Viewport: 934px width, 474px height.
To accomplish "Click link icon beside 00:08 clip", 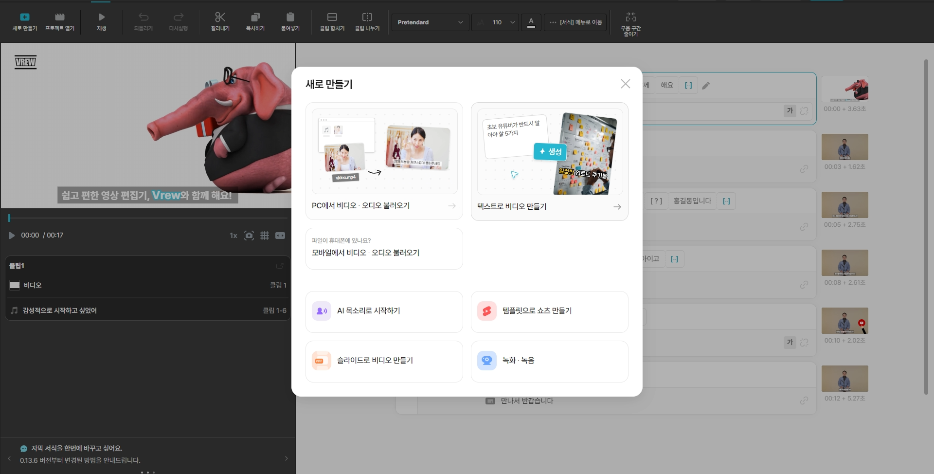I will pos(804,285).
